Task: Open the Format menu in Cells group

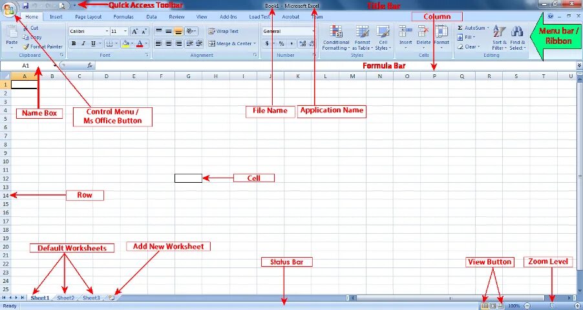Action: tap(441, 37)
